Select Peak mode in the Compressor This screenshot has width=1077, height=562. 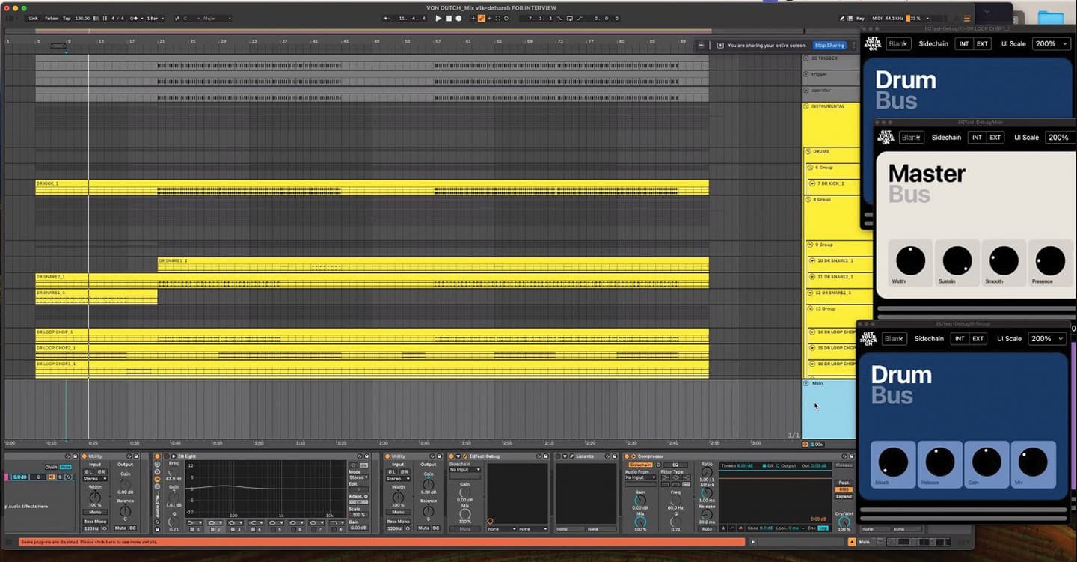pos(844,483)
